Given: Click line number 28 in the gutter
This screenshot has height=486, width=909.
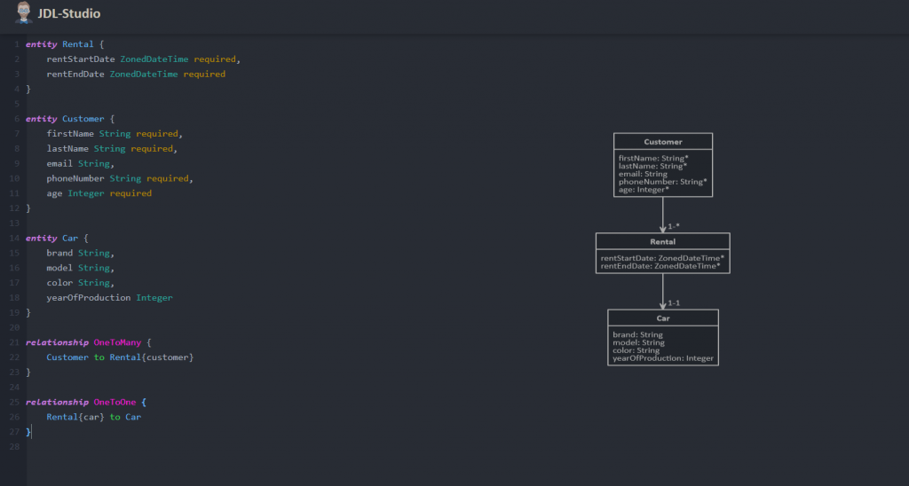Looking at the screenshot, I should [14, 447].
